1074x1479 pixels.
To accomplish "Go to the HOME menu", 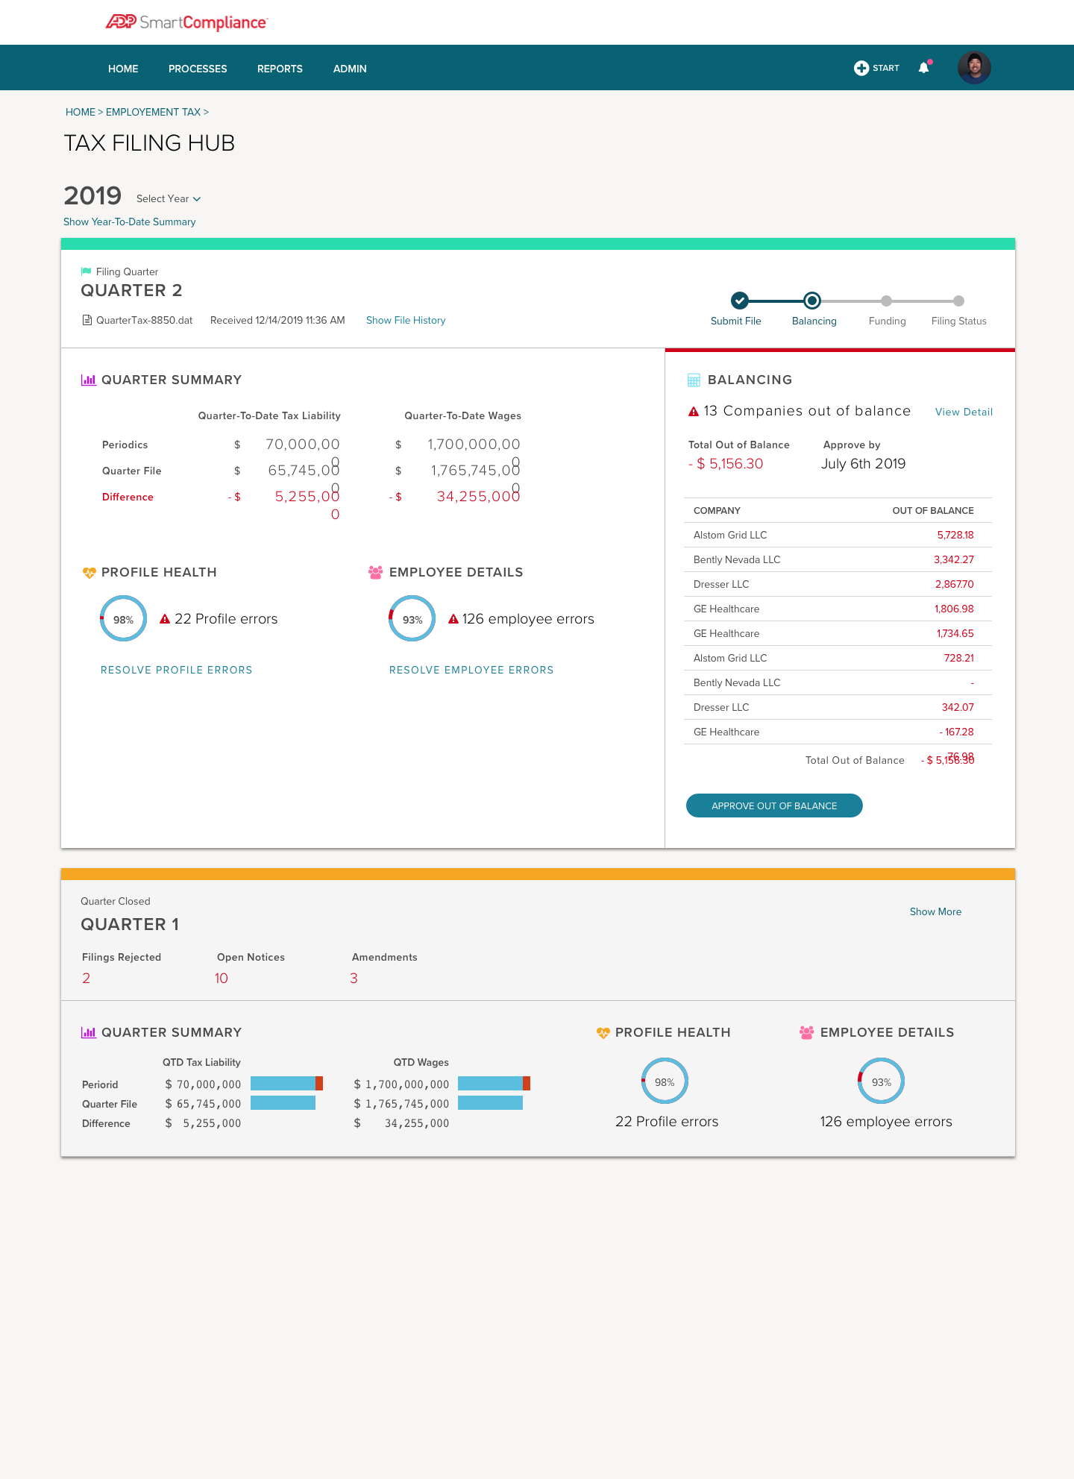I will tap(123, 69).
